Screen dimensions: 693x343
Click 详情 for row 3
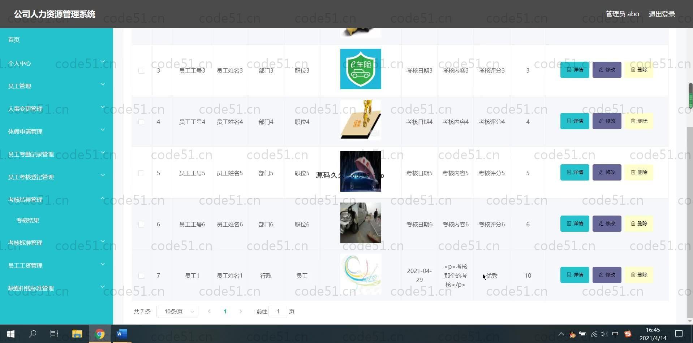coord(574,70)
